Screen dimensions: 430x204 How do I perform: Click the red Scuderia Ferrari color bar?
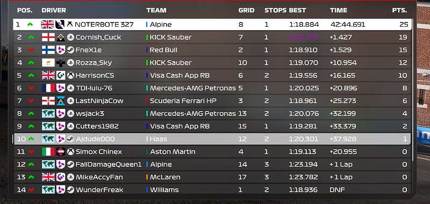[147, 101]
